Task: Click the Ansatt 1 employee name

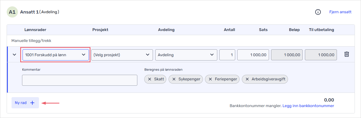Action: tap(29, 12)
